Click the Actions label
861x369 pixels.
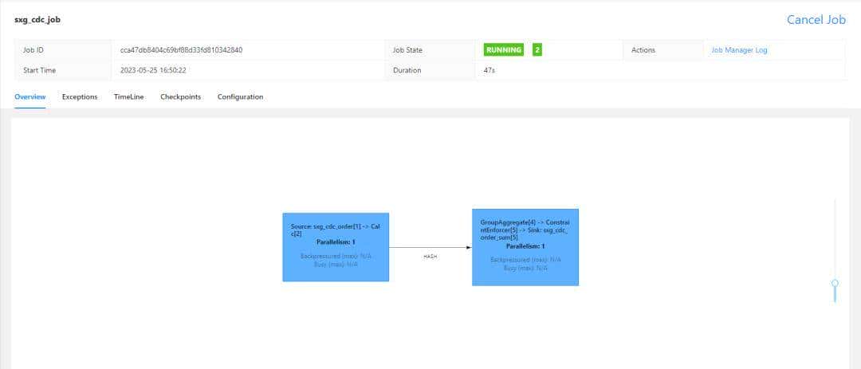643,50
